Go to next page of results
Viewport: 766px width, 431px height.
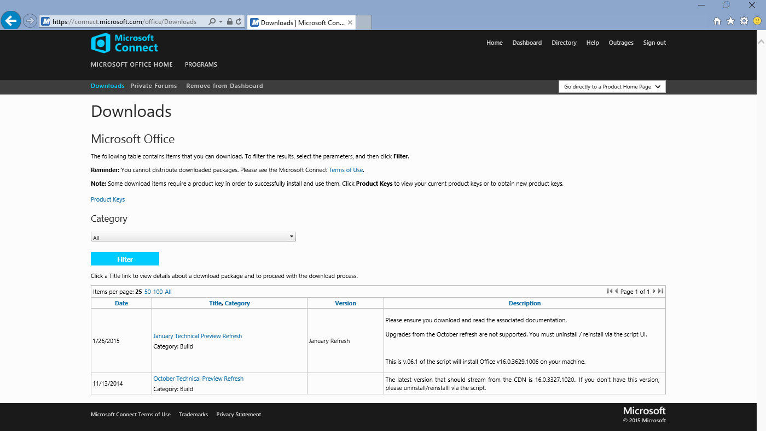654,291
